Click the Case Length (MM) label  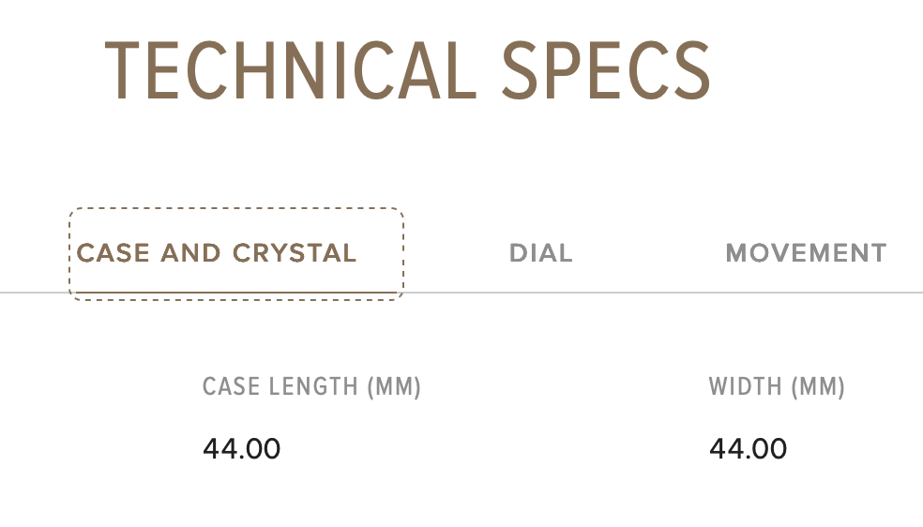(311, 386)
